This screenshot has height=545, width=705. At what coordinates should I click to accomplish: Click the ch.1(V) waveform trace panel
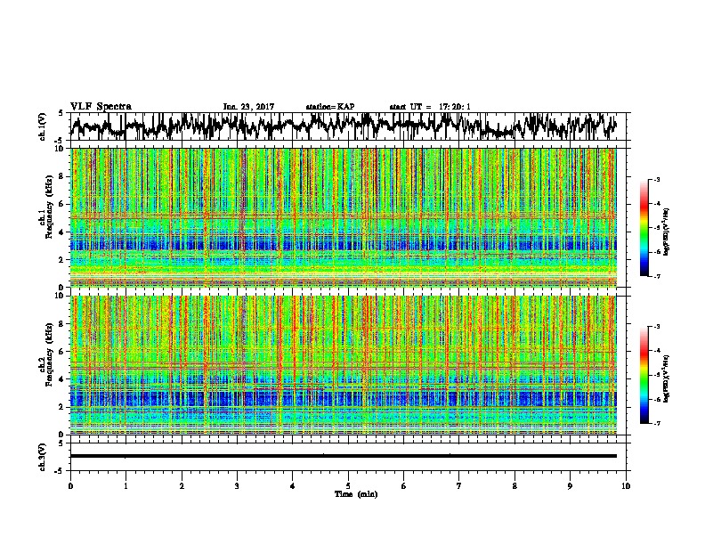pyautogui.click(x=350, y=126)
